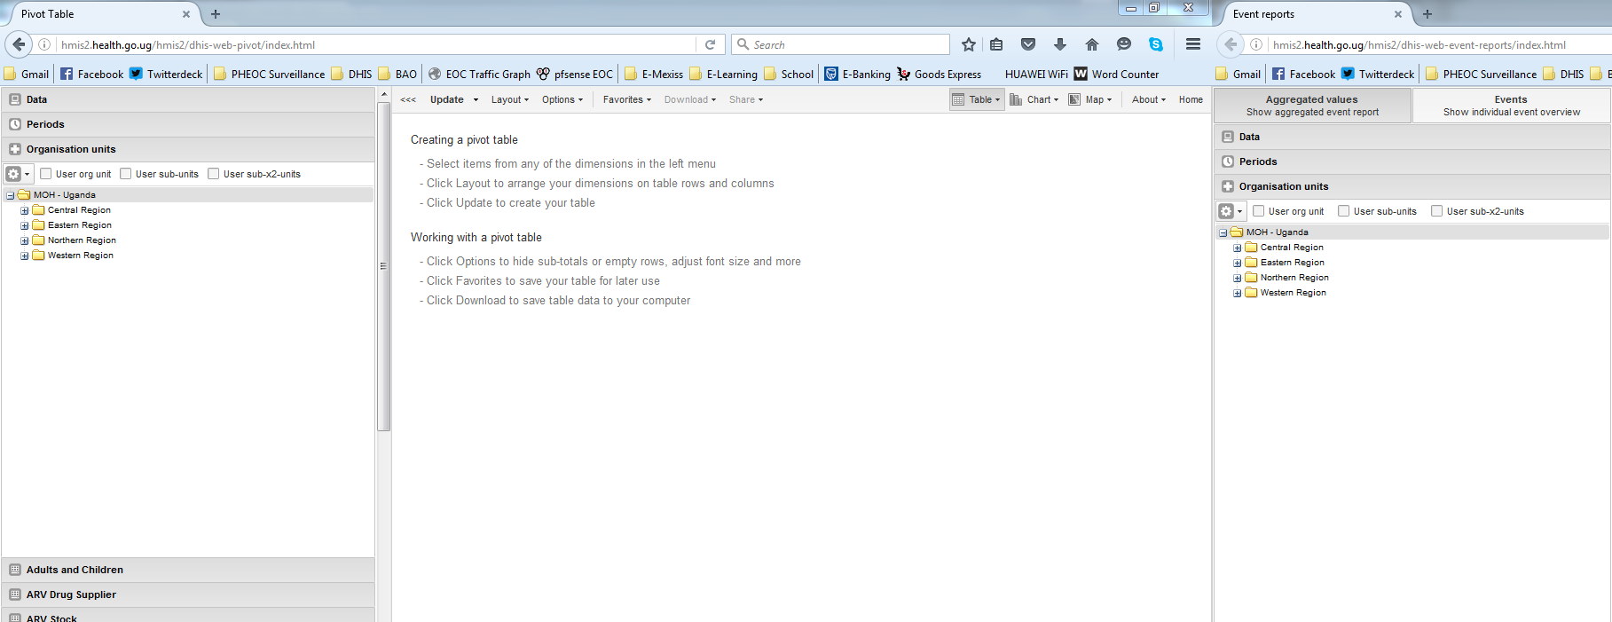Collapse MOH - Uganda in Pivot Table tree

pyautogui.click(x=11, y=195)
